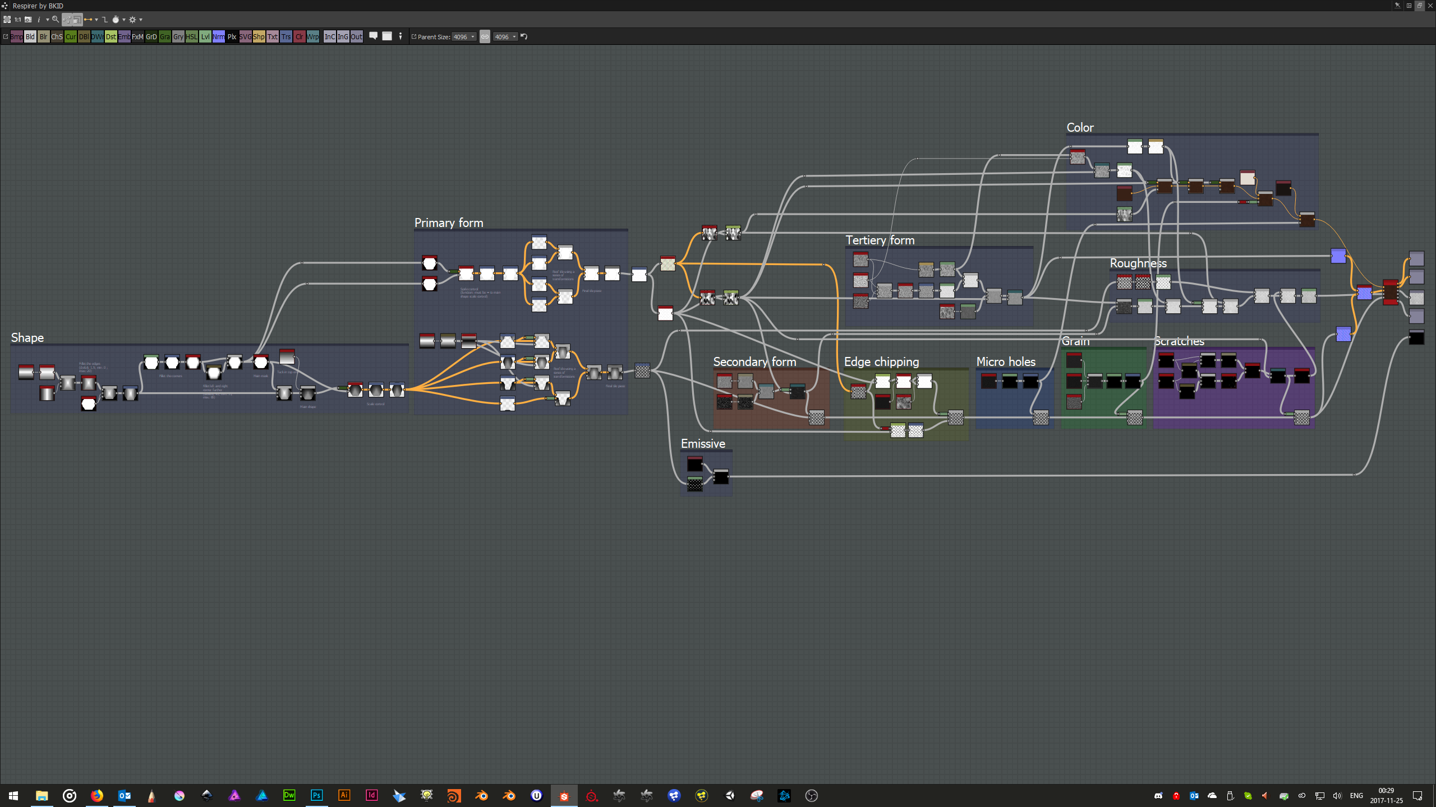This screenshot has width=1436, height=807.
Task: Open Photoshop from the Windows taskbar
Action: pos(316,795)
